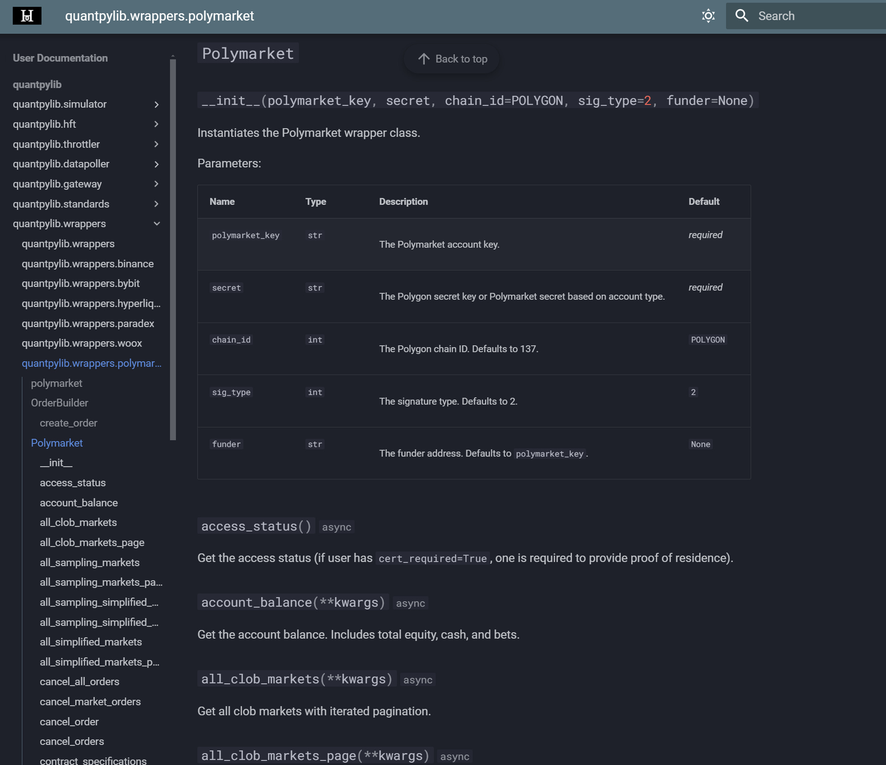Open quantpylib.standards nav link
This screenshot has height=765, width=886.
[61, 204]
